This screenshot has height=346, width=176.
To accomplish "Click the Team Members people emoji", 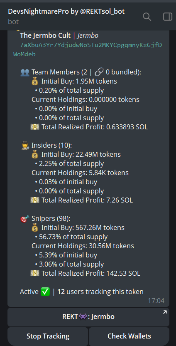I will point(24,72).
